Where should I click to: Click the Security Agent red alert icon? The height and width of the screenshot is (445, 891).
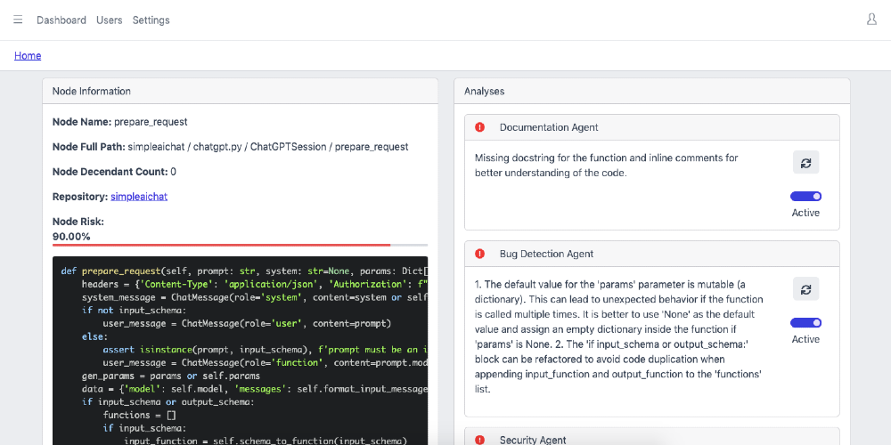479,440
